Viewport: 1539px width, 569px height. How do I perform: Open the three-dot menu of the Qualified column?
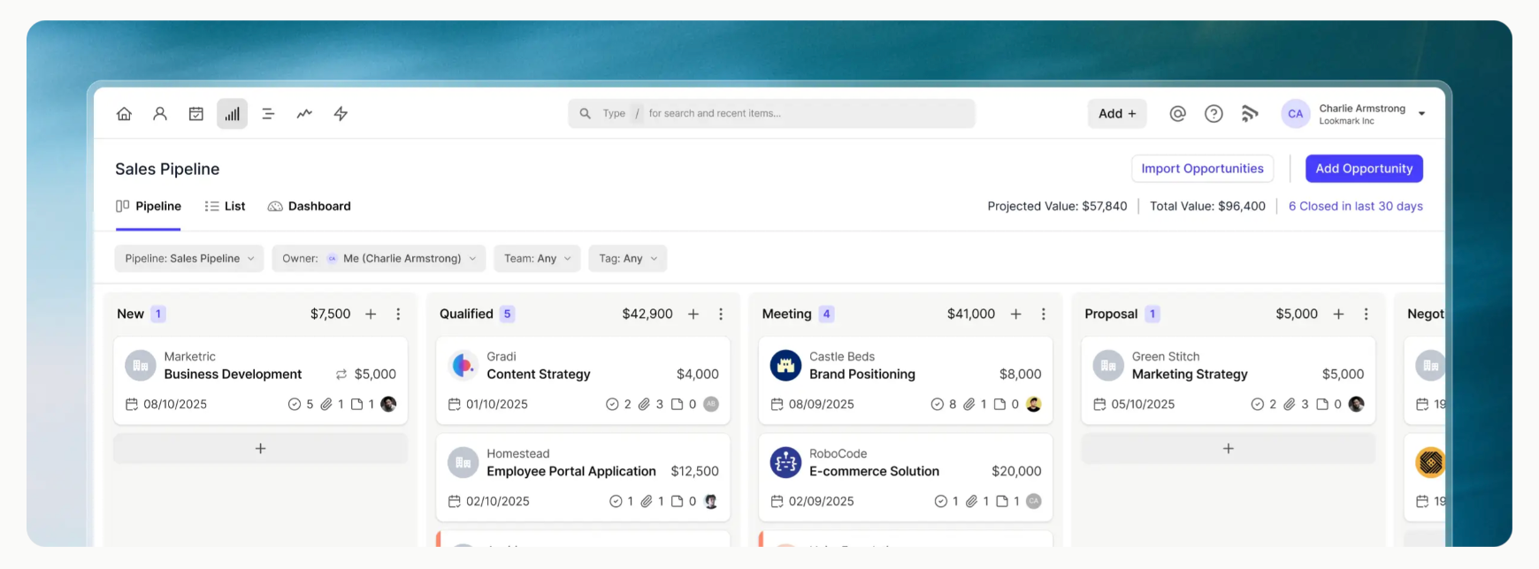(x=721, y=315)
